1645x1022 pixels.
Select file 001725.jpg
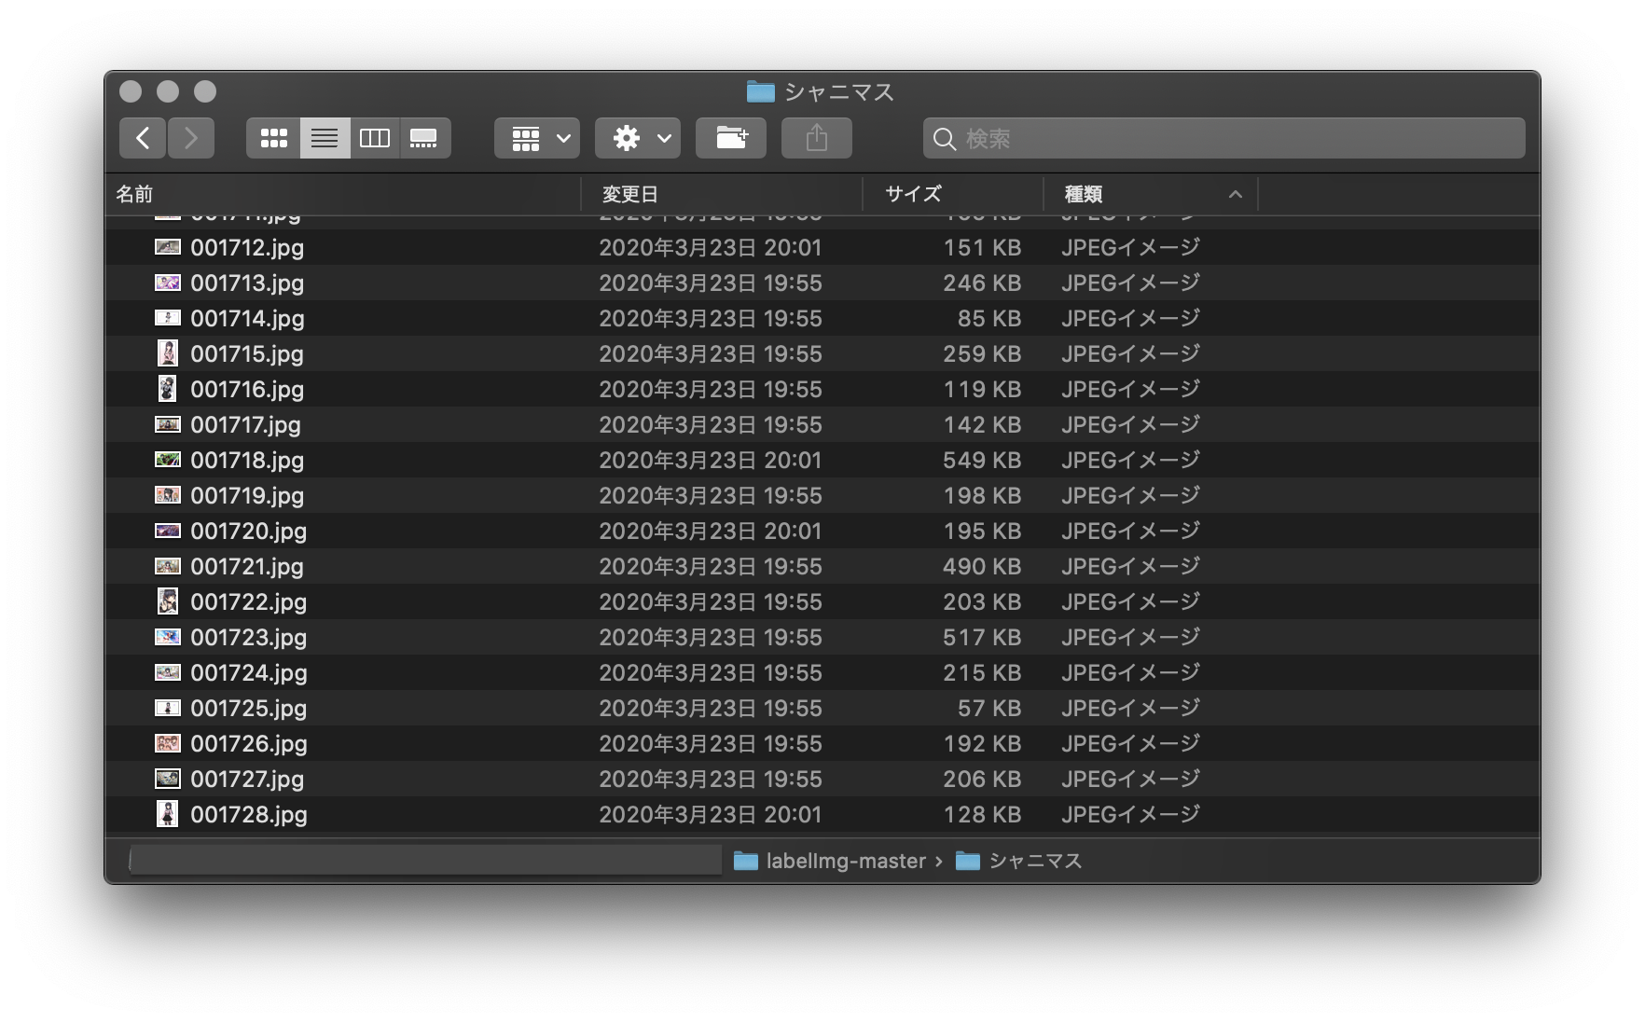pos(249,708)
